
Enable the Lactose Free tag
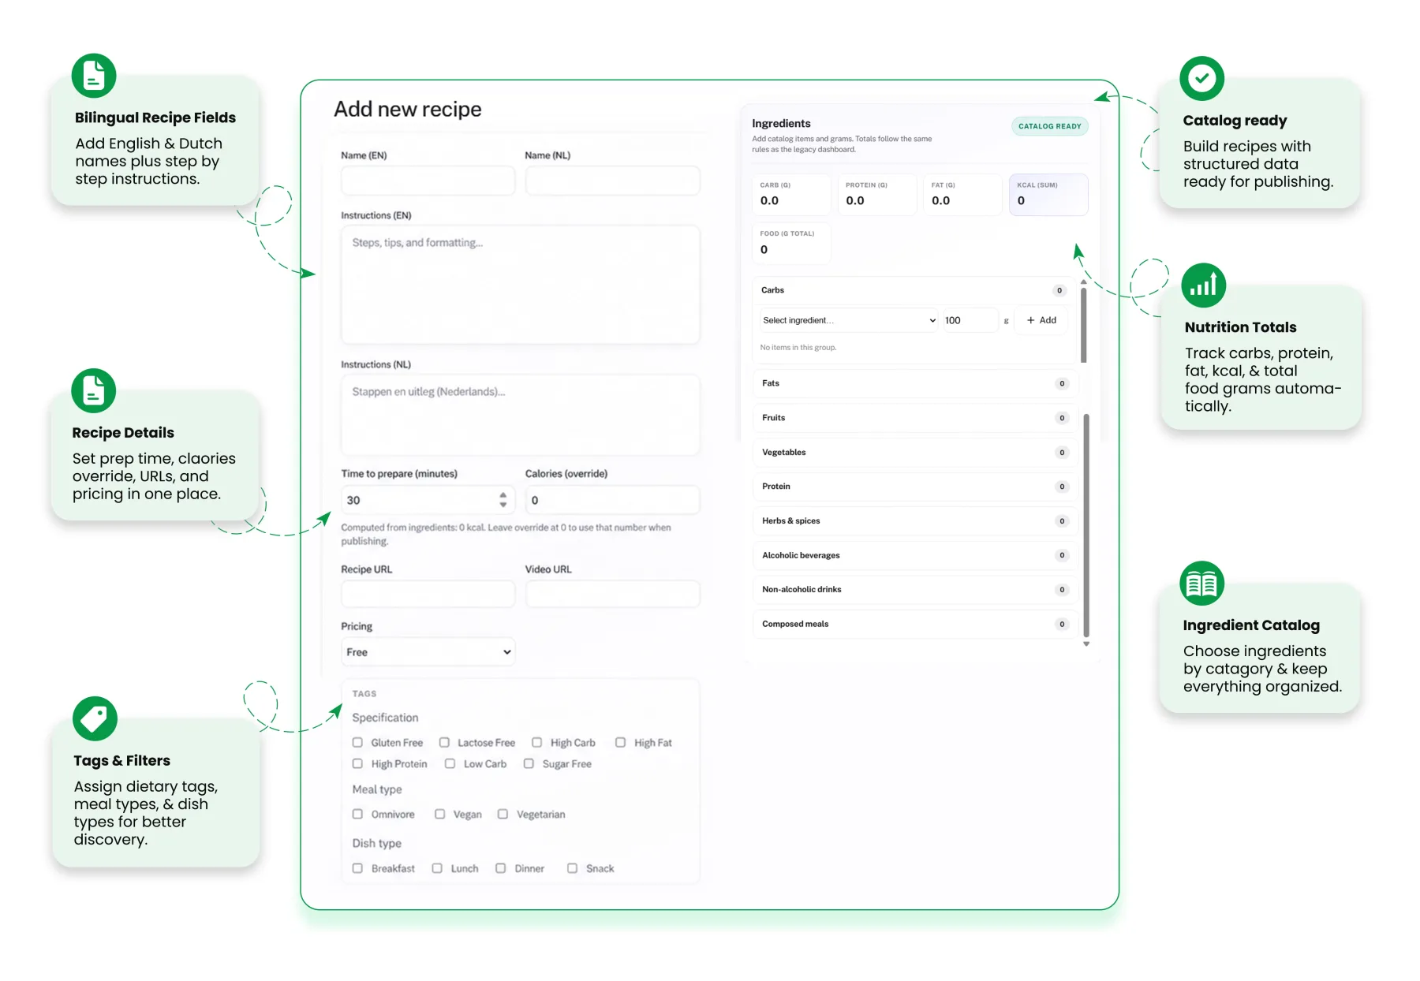tap(444, 743)
